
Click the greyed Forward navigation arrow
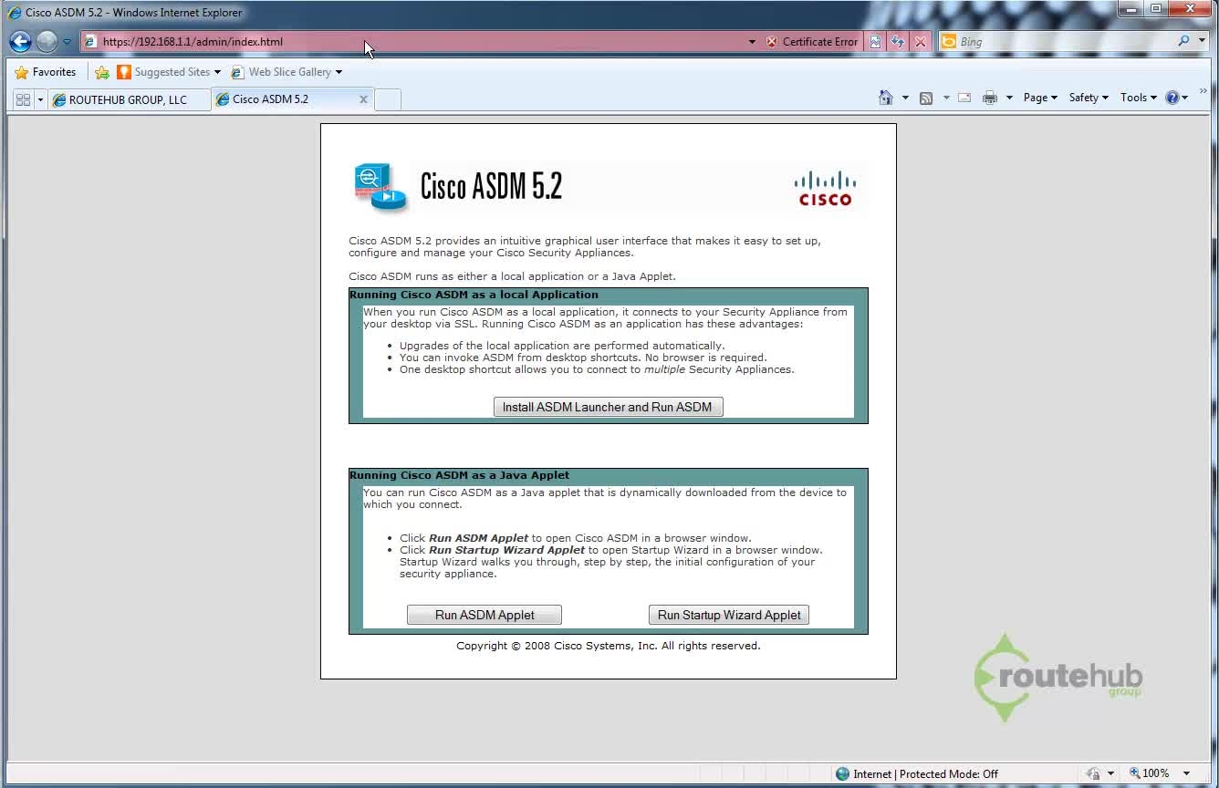point(47,42)
